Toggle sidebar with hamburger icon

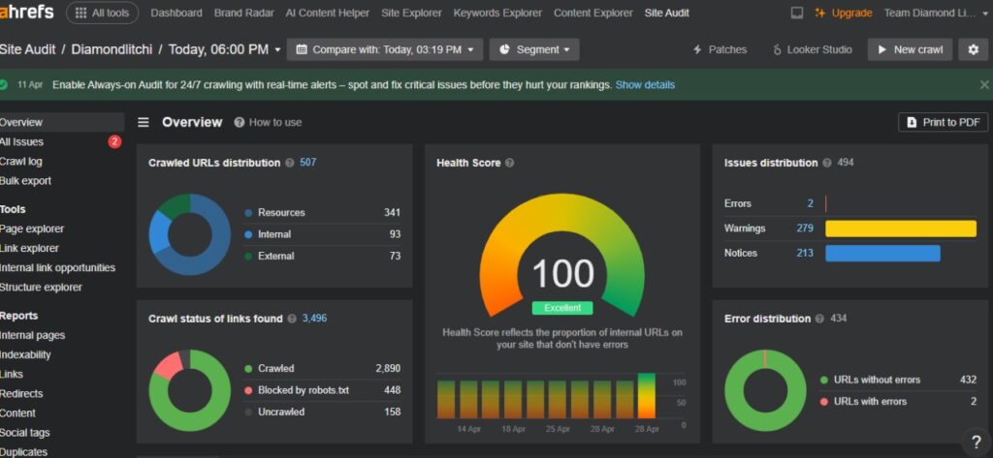pos(144,122)
